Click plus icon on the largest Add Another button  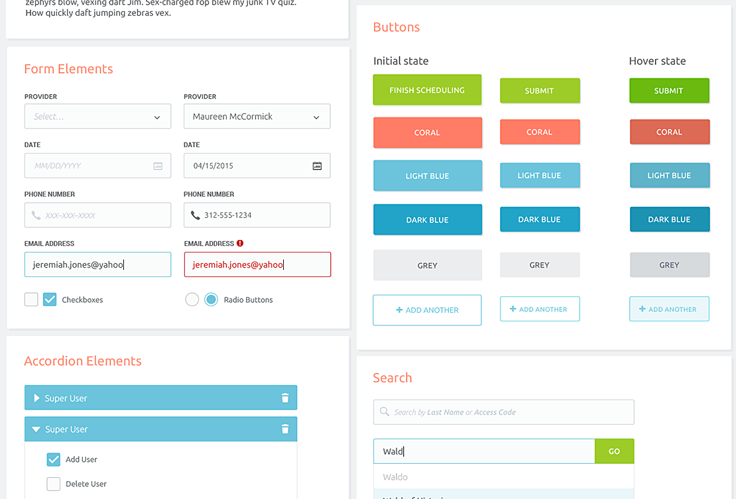point(399,310)
